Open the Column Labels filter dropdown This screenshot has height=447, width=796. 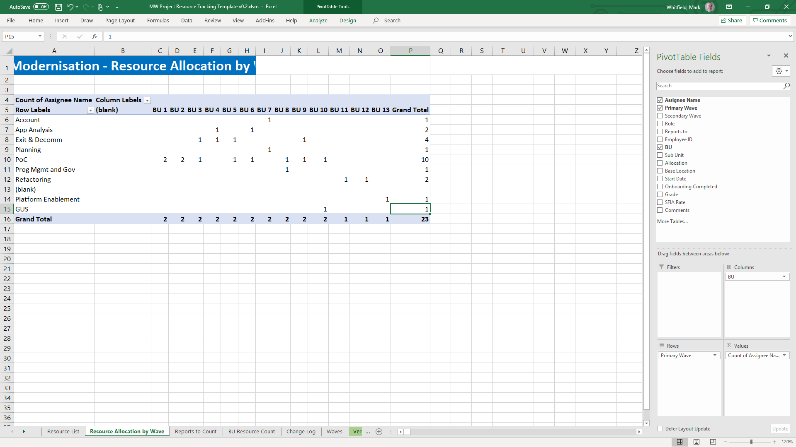[147, 100]
